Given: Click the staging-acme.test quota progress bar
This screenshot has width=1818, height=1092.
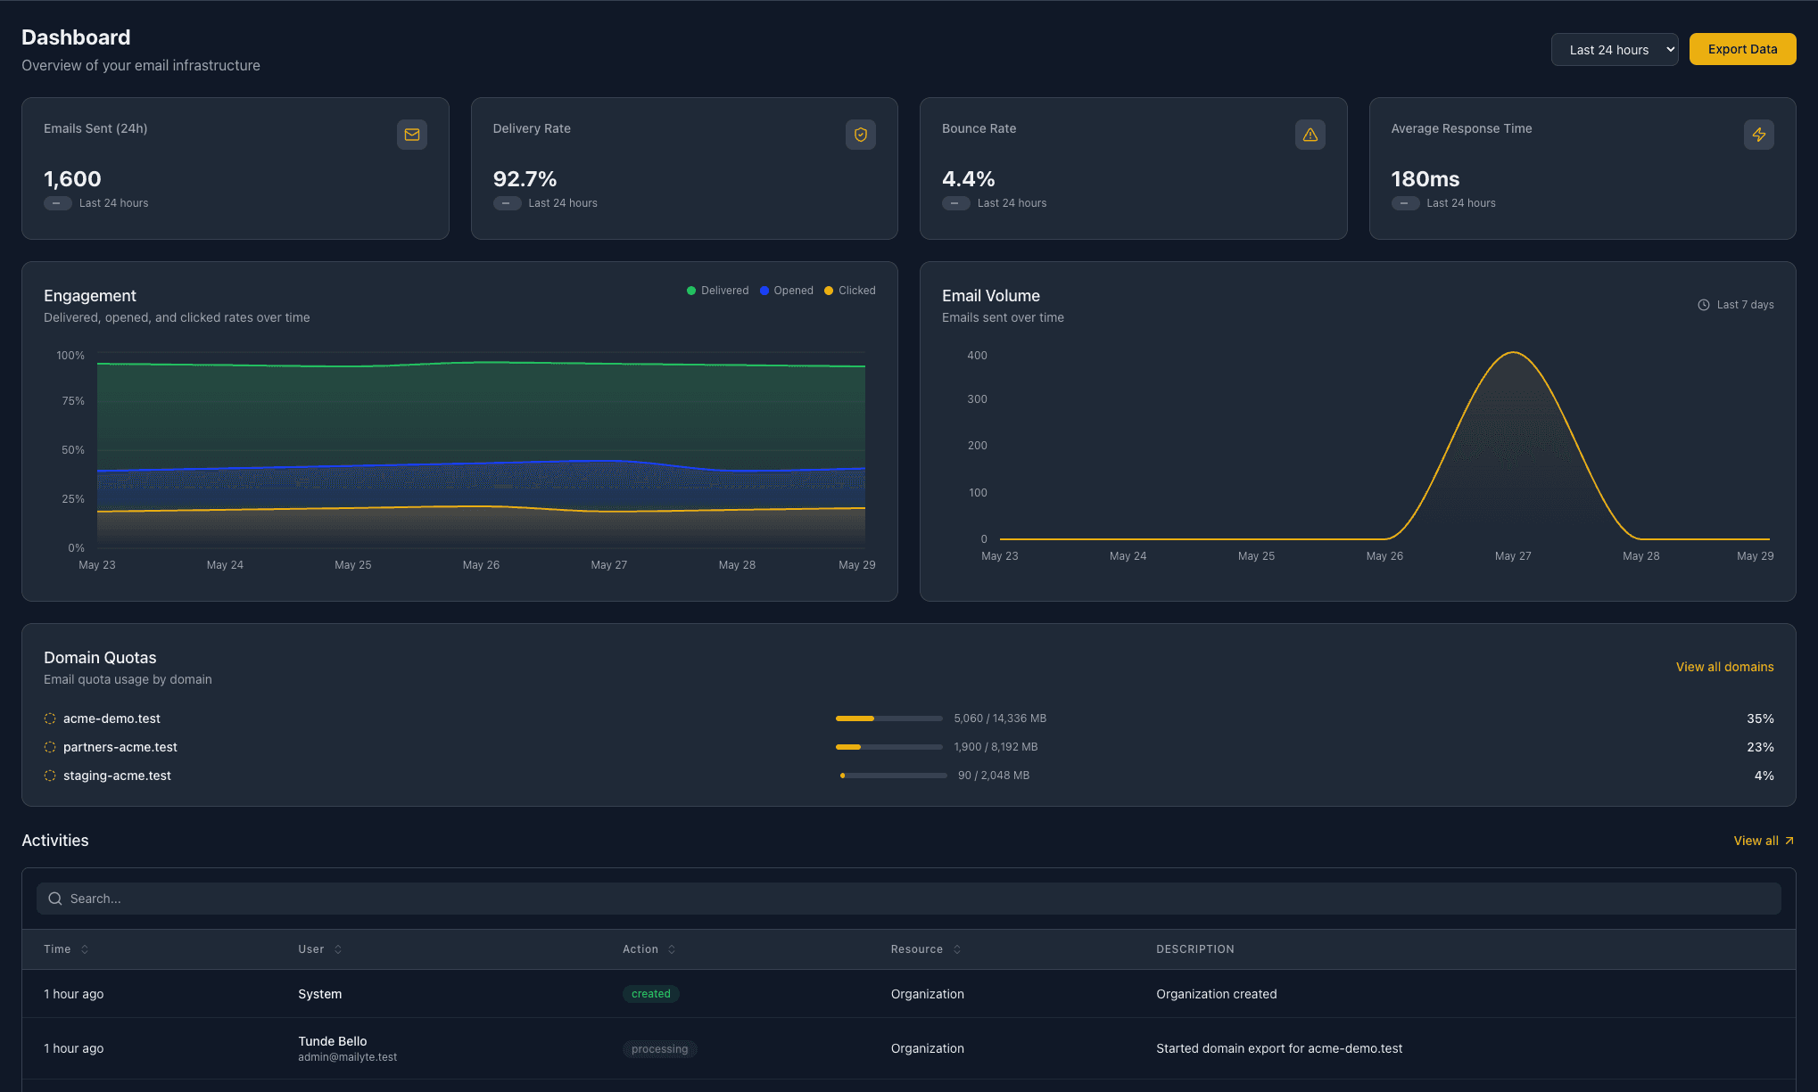Looking at the screenshot, I should pos(893,776).
